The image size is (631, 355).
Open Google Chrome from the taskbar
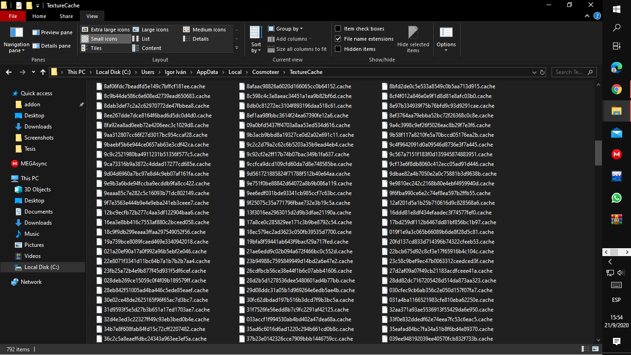coord(616,89)
